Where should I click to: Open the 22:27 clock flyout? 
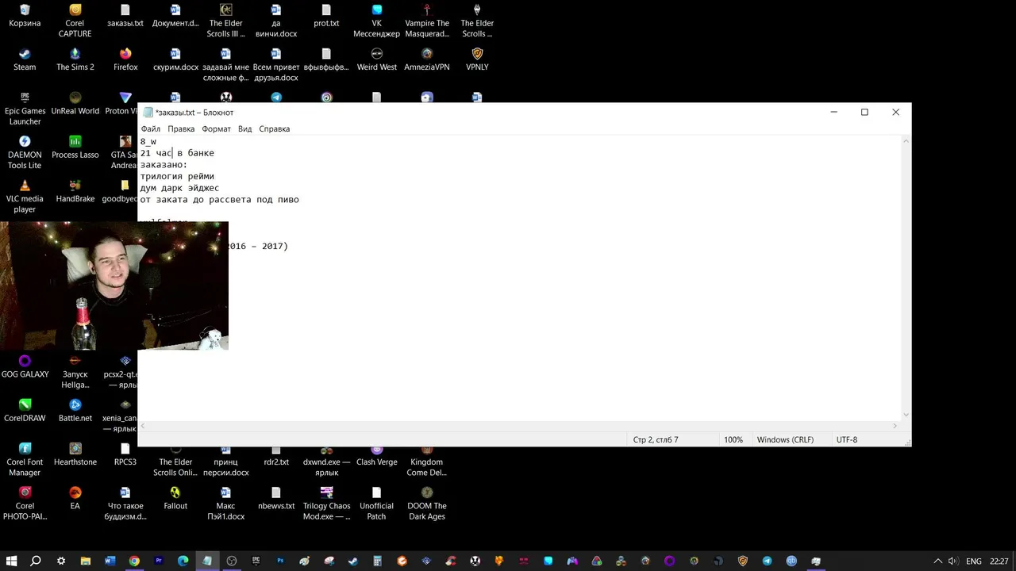click(x=999, y=561)
